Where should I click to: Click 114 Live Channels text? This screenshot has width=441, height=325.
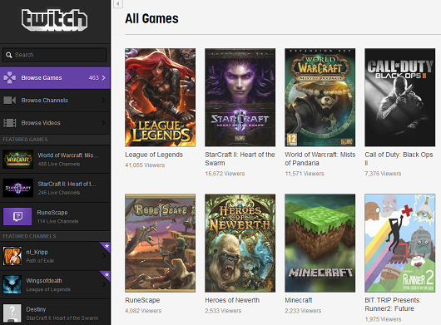(57, 221)
